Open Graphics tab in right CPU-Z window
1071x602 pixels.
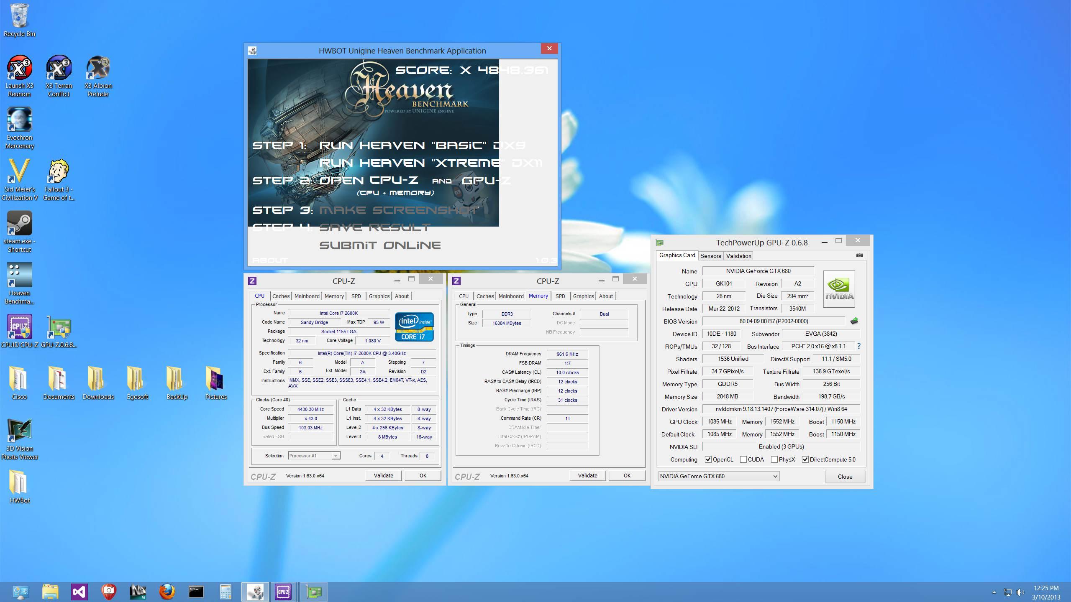pyautogui.click(x=583, y=296)
